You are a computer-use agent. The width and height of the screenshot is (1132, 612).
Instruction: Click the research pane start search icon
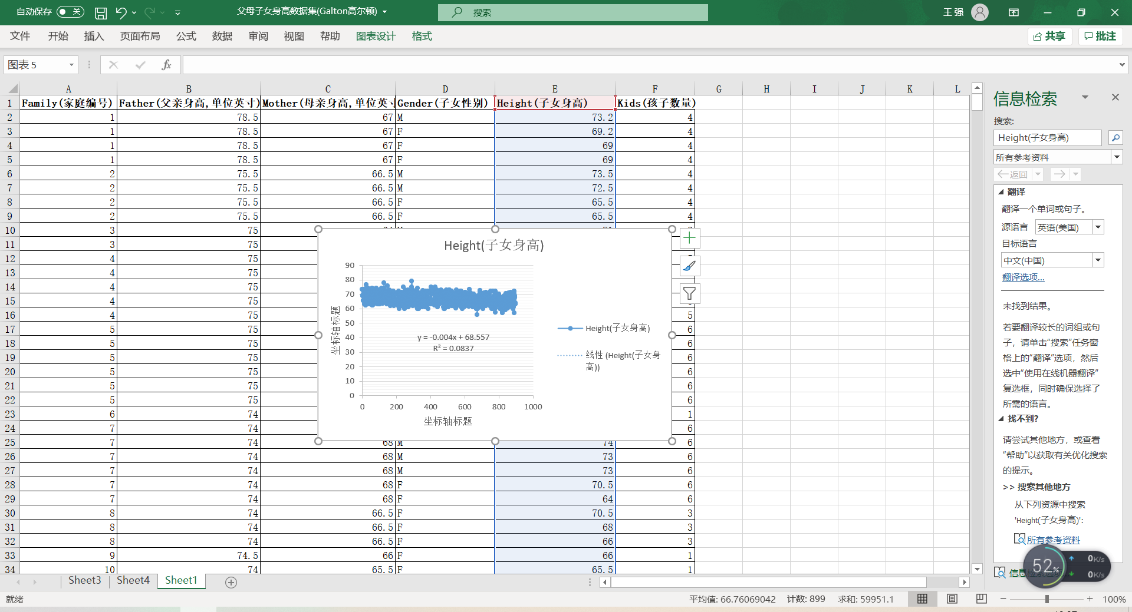pyautogui.click(x=1115, y=138)
